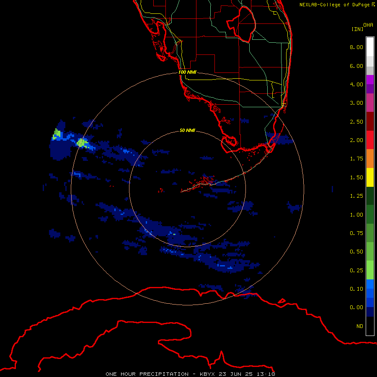377x377 pixels.
Task: Click the 0.75 scale value
Action: [x=356, y=233]
